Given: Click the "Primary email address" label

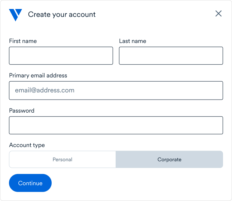Looking at the screenshot, I should click(x=38, y=76).
